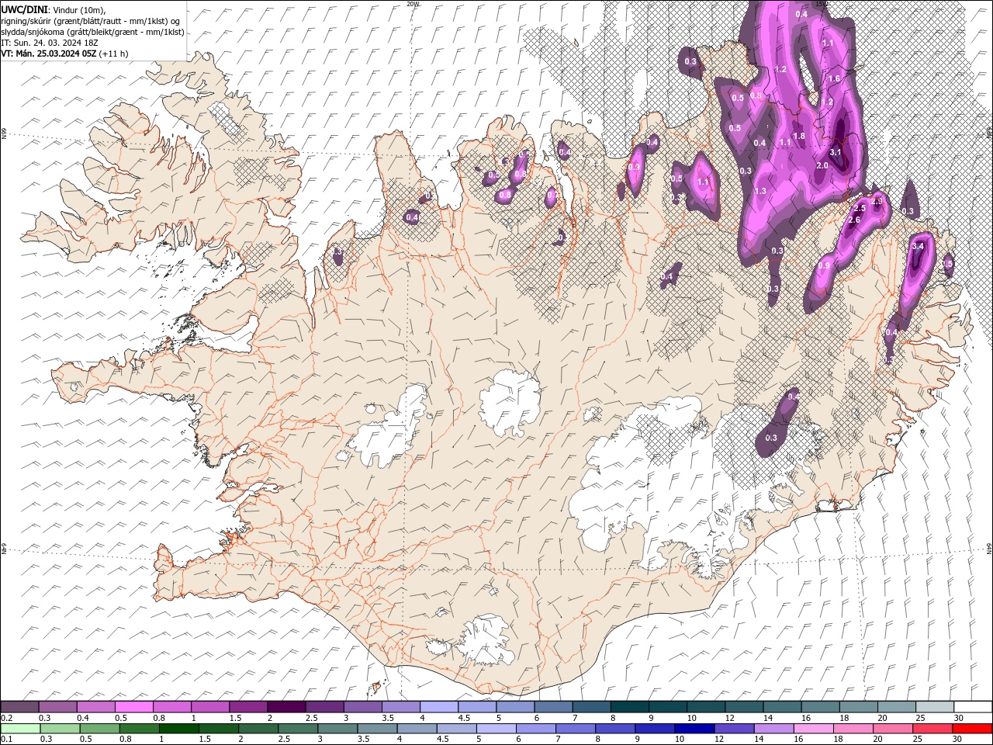Click the 3.1 precipitation value on the map
993x745 pixels.
(836, 153)
